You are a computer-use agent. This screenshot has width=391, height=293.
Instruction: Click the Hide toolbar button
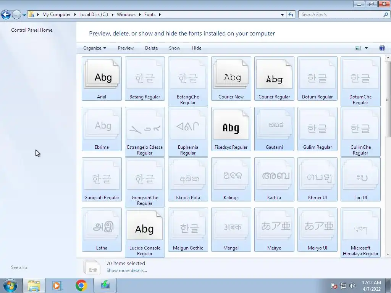pyautogui.click(x=197, y=48)
